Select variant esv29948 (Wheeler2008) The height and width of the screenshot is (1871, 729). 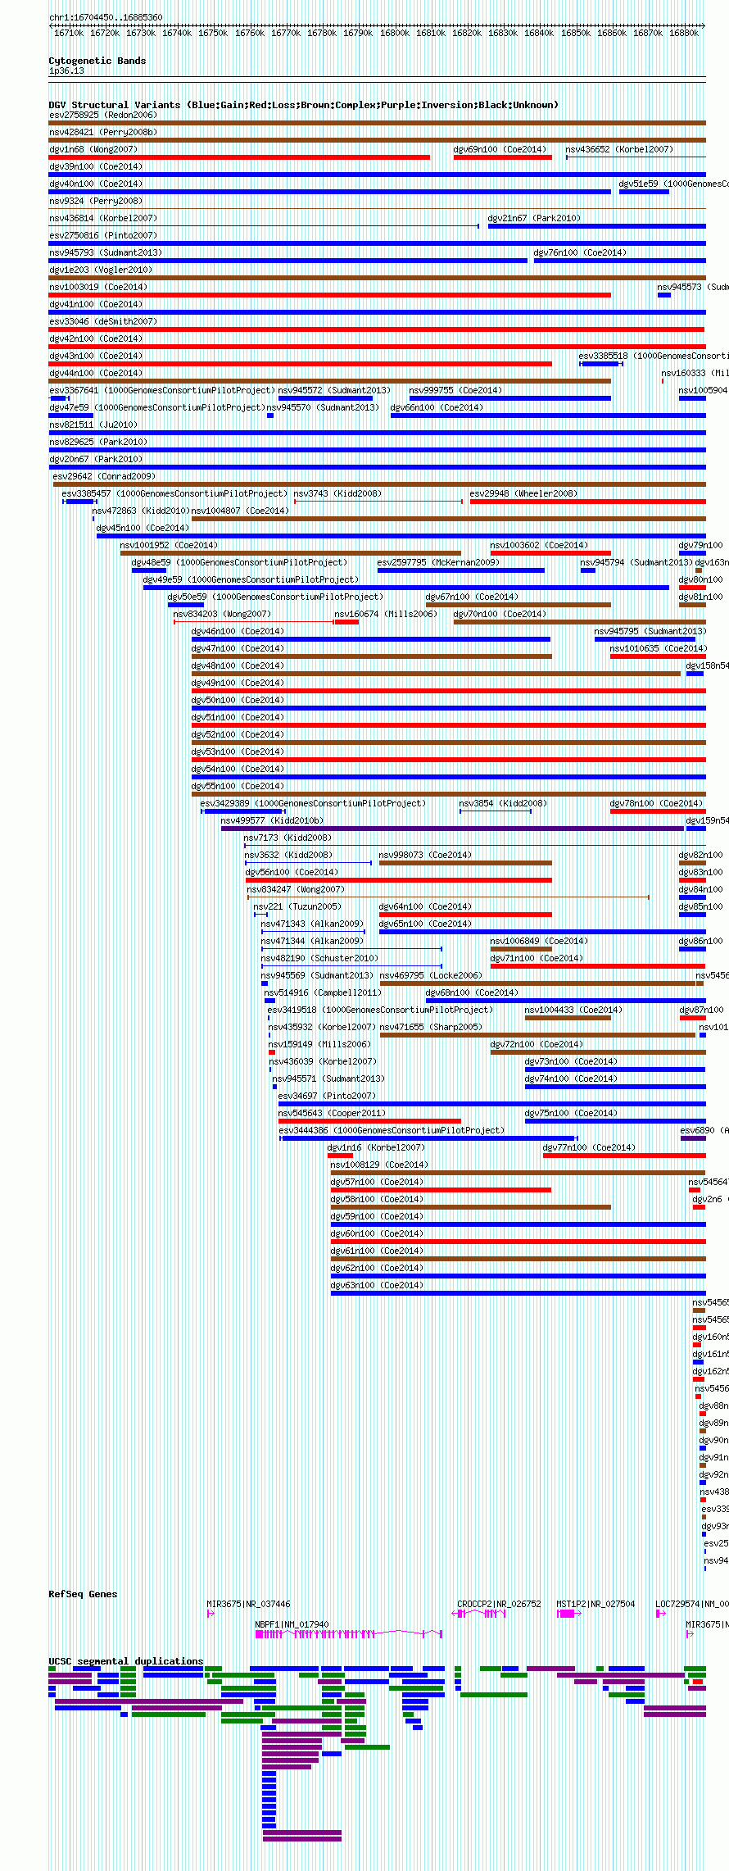tap(523, 493)
